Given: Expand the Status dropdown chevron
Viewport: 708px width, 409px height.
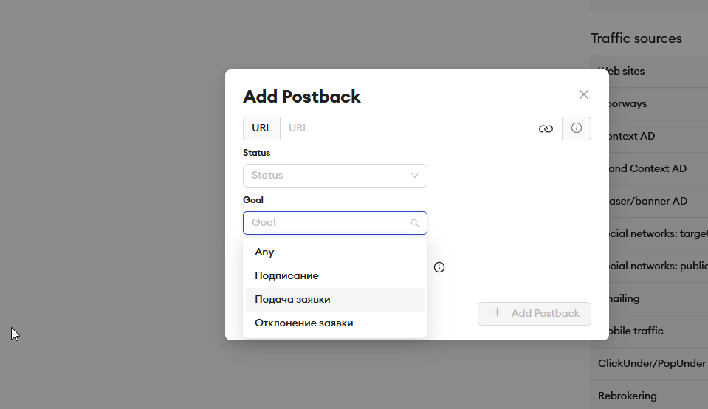Looking at the screenshot, I should pyautogui.click(x=414, y=176).
